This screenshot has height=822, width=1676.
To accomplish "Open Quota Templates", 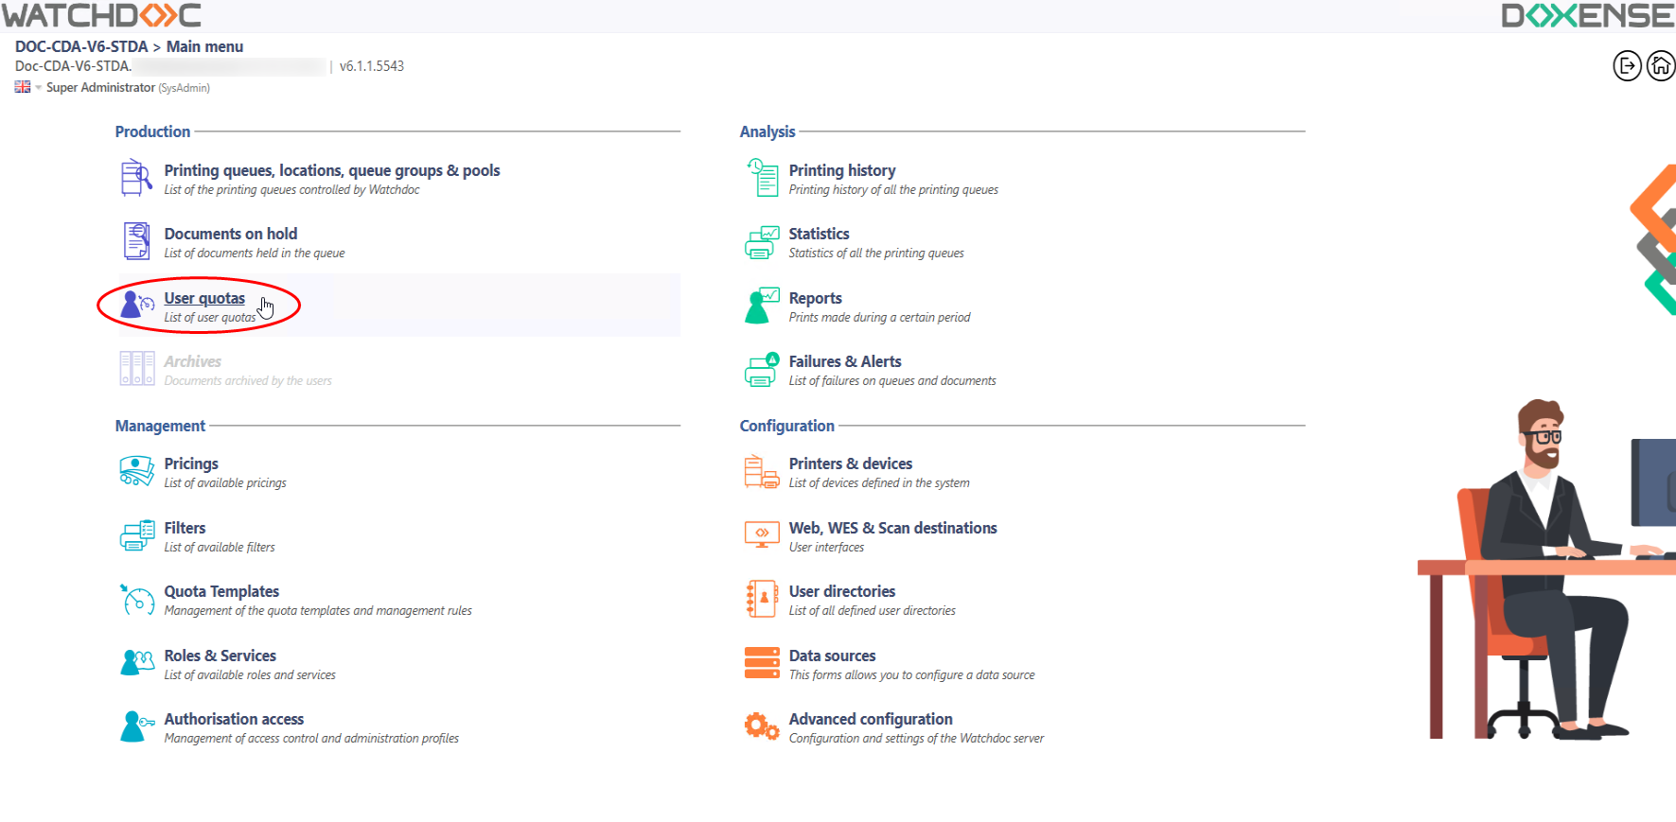I will [x=221, y=591].
